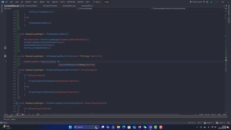Image resolution: width=231 pixels, height=130 pixels.
Task: Open the SetGameplayMenuTitle member dropdown
Action: coord(188,9)
